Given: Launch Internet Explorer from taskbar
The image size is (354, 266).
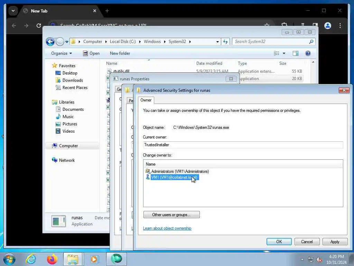Looking at the screenshot, I should [31, 259].
